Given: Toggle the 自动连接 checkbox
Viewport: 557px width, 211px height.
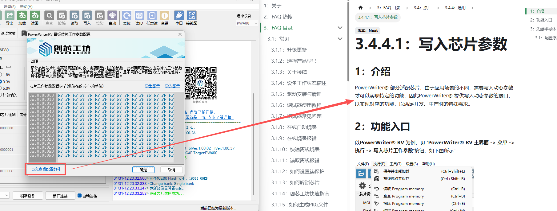Looking at the screenshot, I should 80,196.
